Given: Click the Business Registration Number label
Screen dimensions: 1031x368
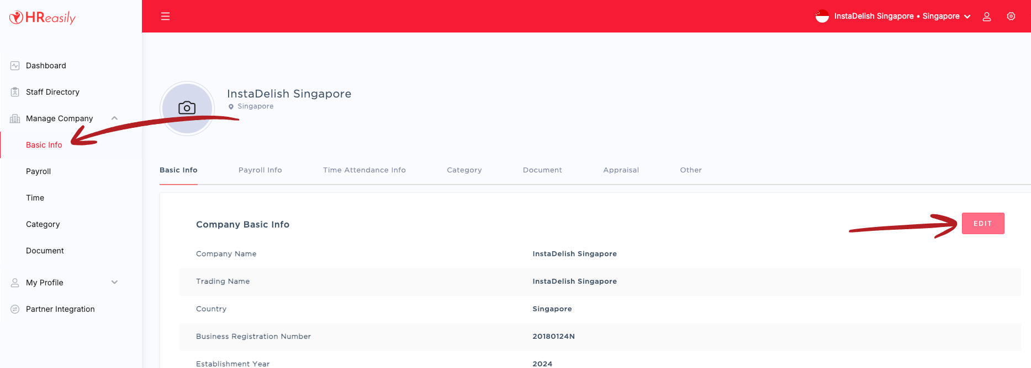Looking at the screenshot, I should point(253,337).
